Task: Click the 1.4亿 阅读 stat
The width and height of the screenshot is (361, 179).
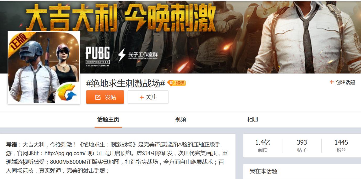Action: click(263, 146)
